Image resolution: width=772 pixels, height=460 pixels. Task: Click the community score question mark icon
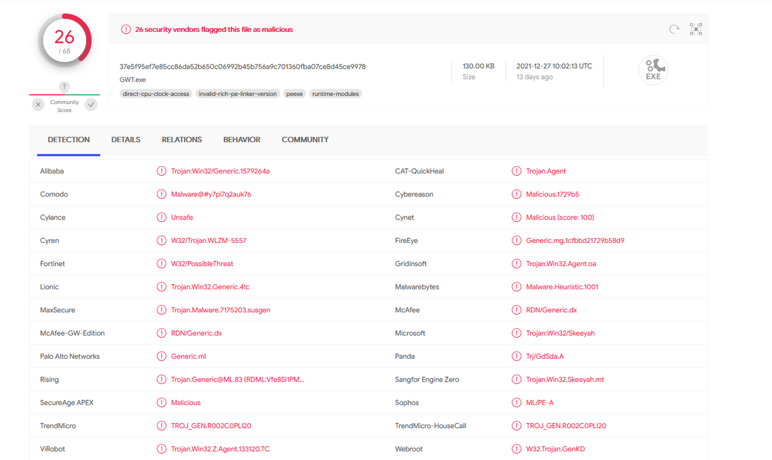coord(65,87)
